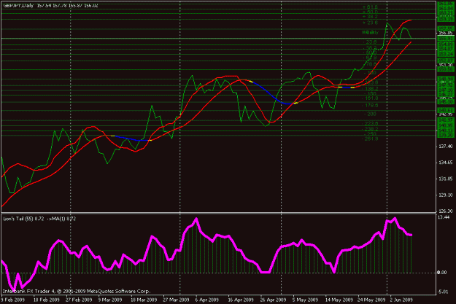Click the '2 Jun 2009' date label
456x304 pixels.
pyautogui.click(x=401, y=300)
